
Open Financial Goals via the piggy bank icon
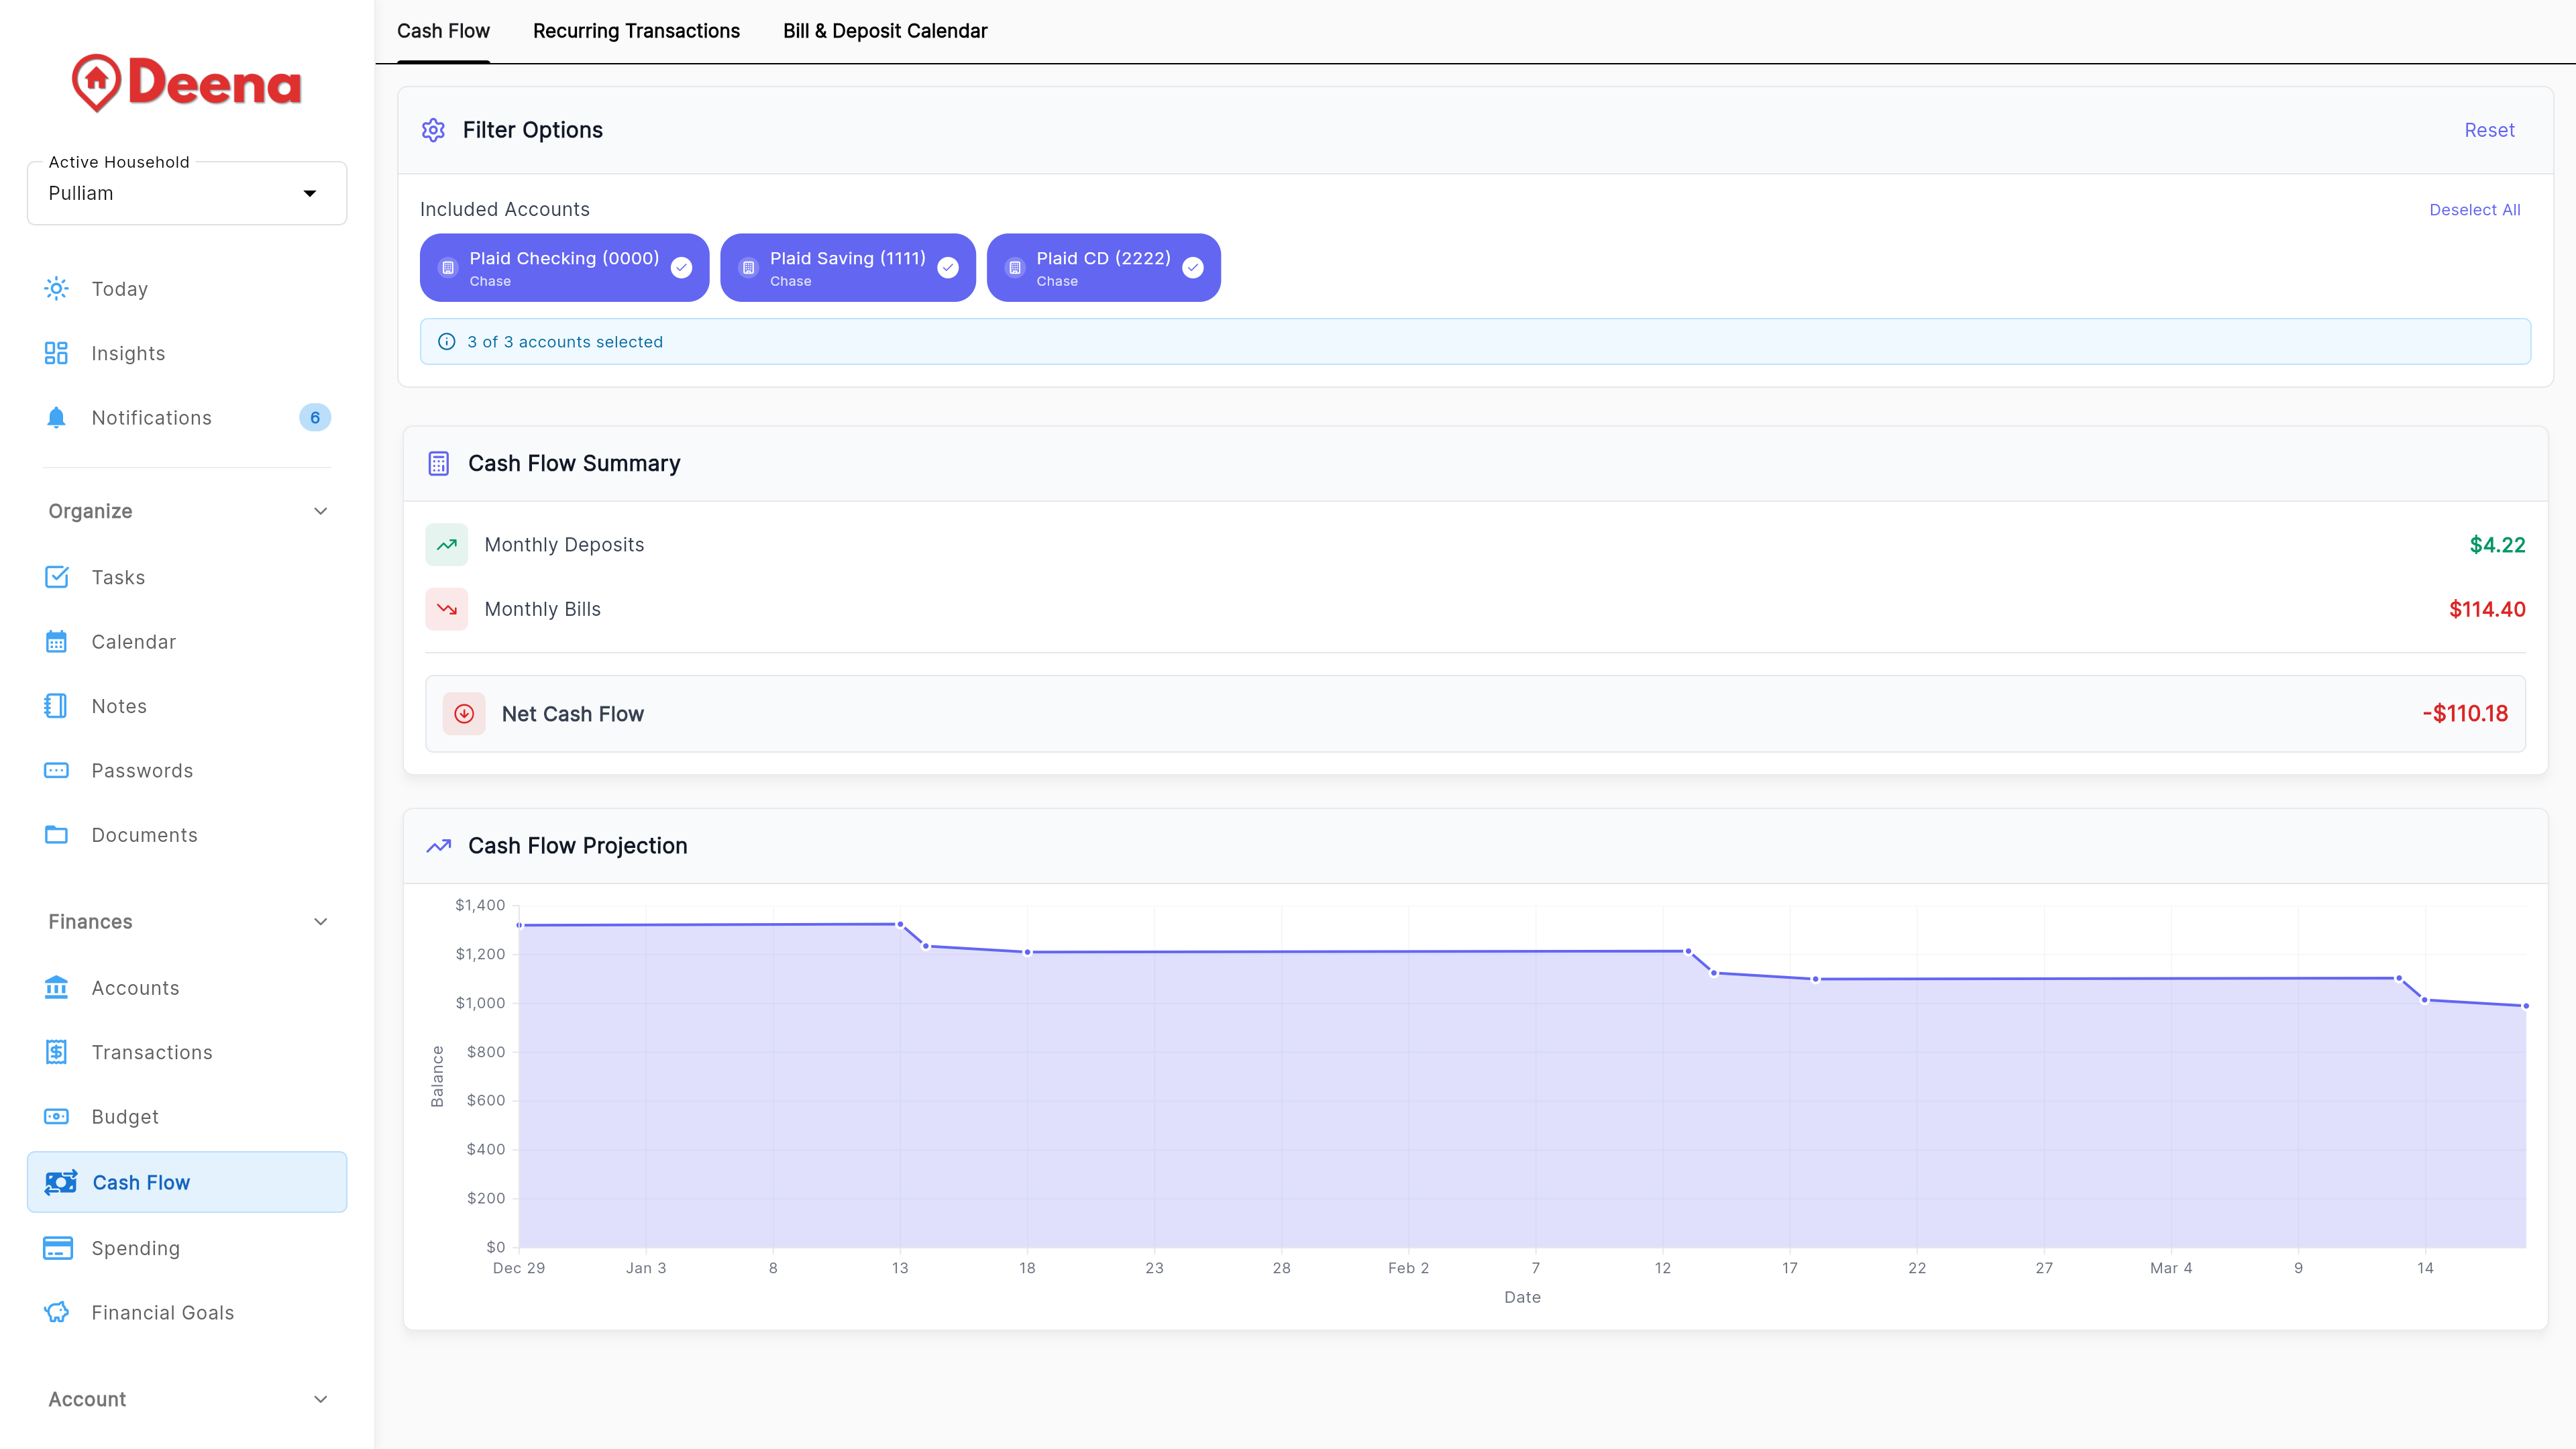[57, 1312]
